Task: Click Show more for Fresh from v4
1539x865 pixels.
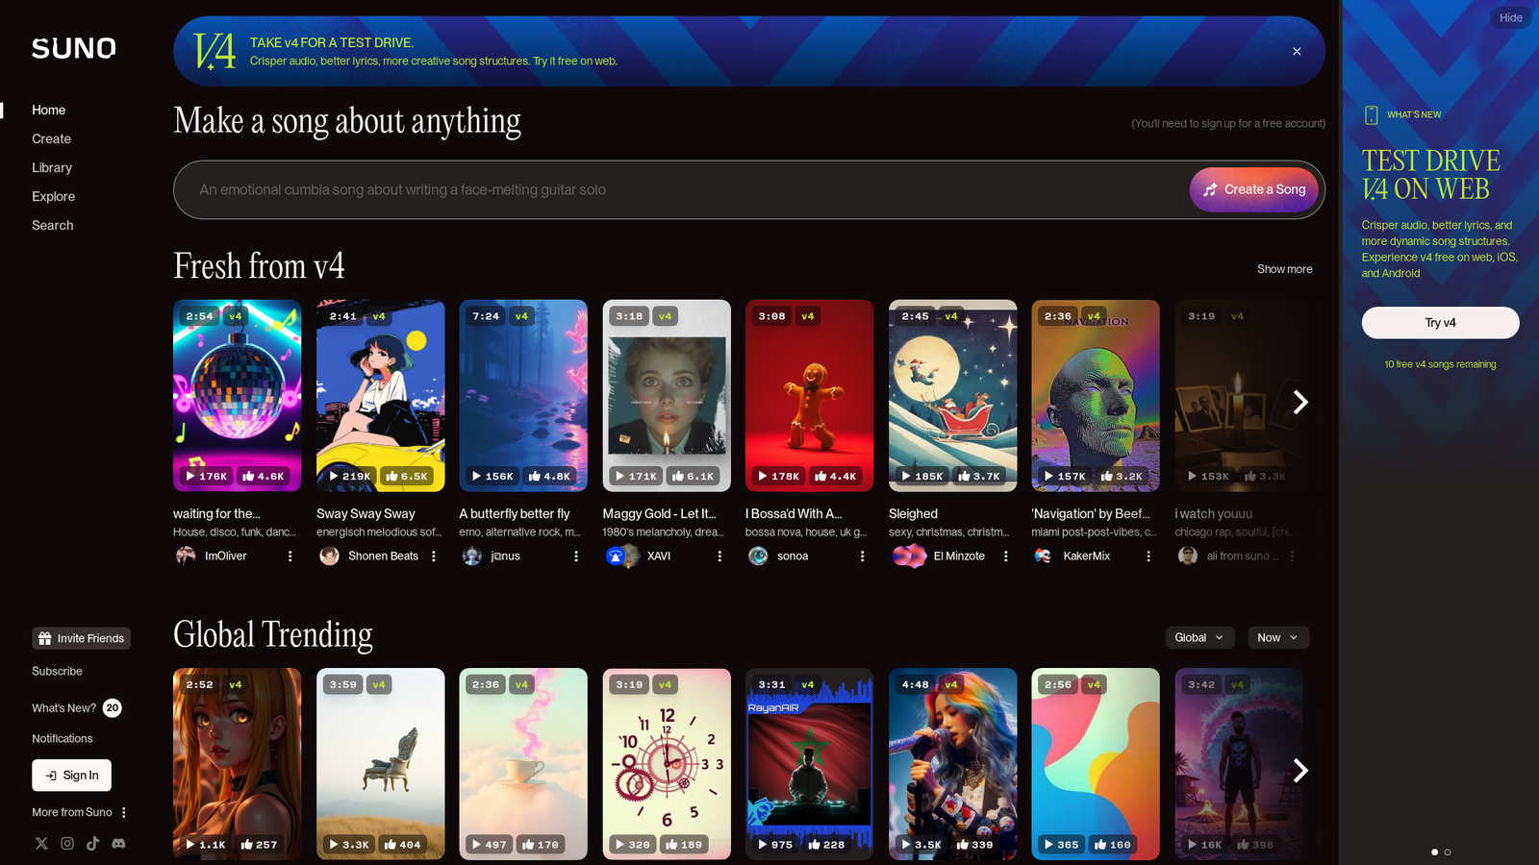Action: pos(1284,269)
